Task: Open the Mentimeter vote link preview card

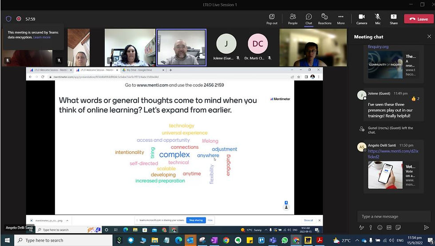Action: click(393, 175)
